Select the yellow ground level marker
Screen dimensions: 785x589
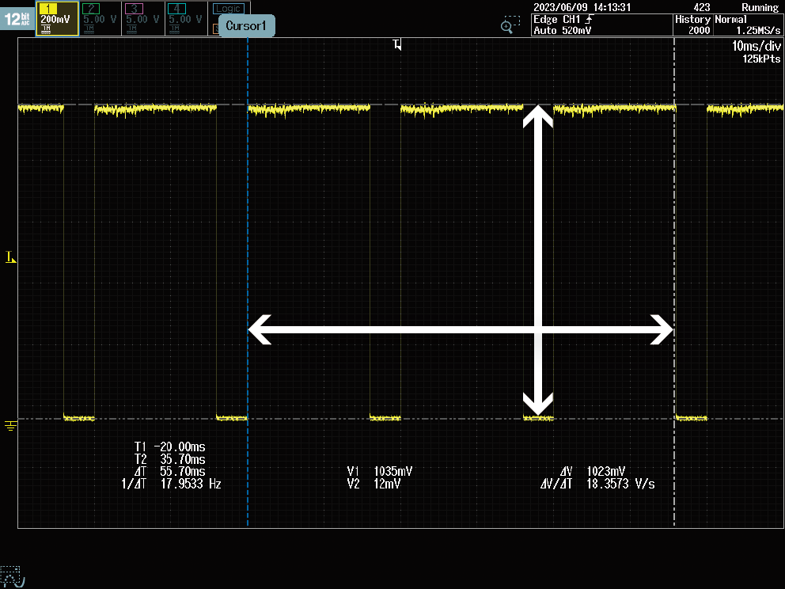(x=10, y=426)
